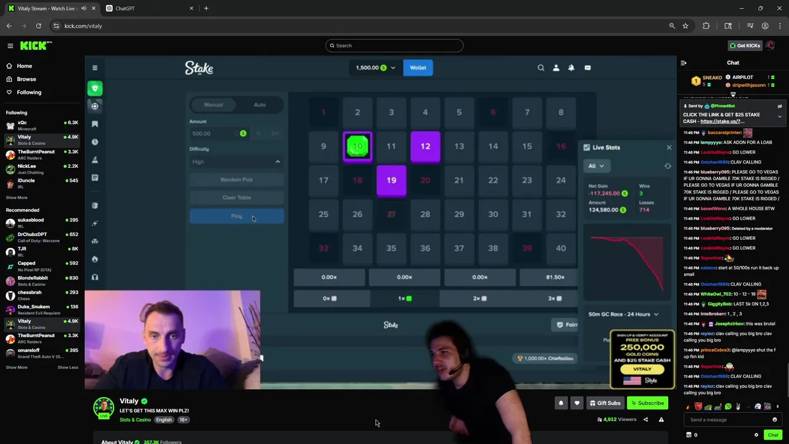Click the Get KICKs button
789x444 pixels.
[x=744, y=46]
